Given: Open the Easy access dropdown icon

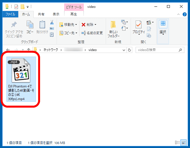Looking at the screenshot, I should click(x=125, y=29).
